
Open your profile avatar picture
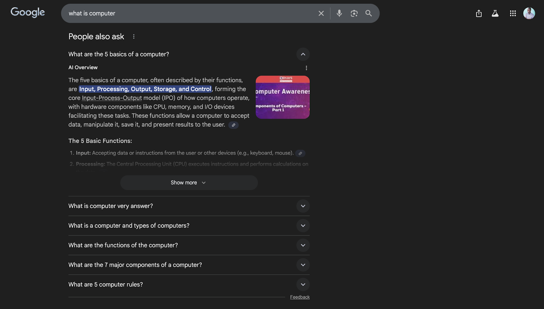(x=529, y=13)
